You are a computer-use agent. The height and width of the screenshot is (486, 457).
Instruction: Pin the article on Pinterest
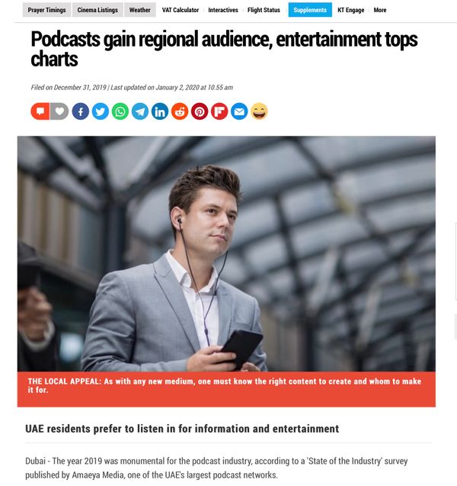[200, 111]
